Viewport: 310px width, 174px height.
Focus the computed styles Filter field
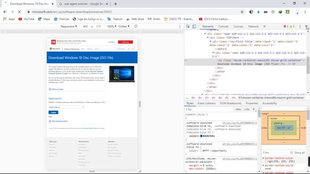point(275,153)
